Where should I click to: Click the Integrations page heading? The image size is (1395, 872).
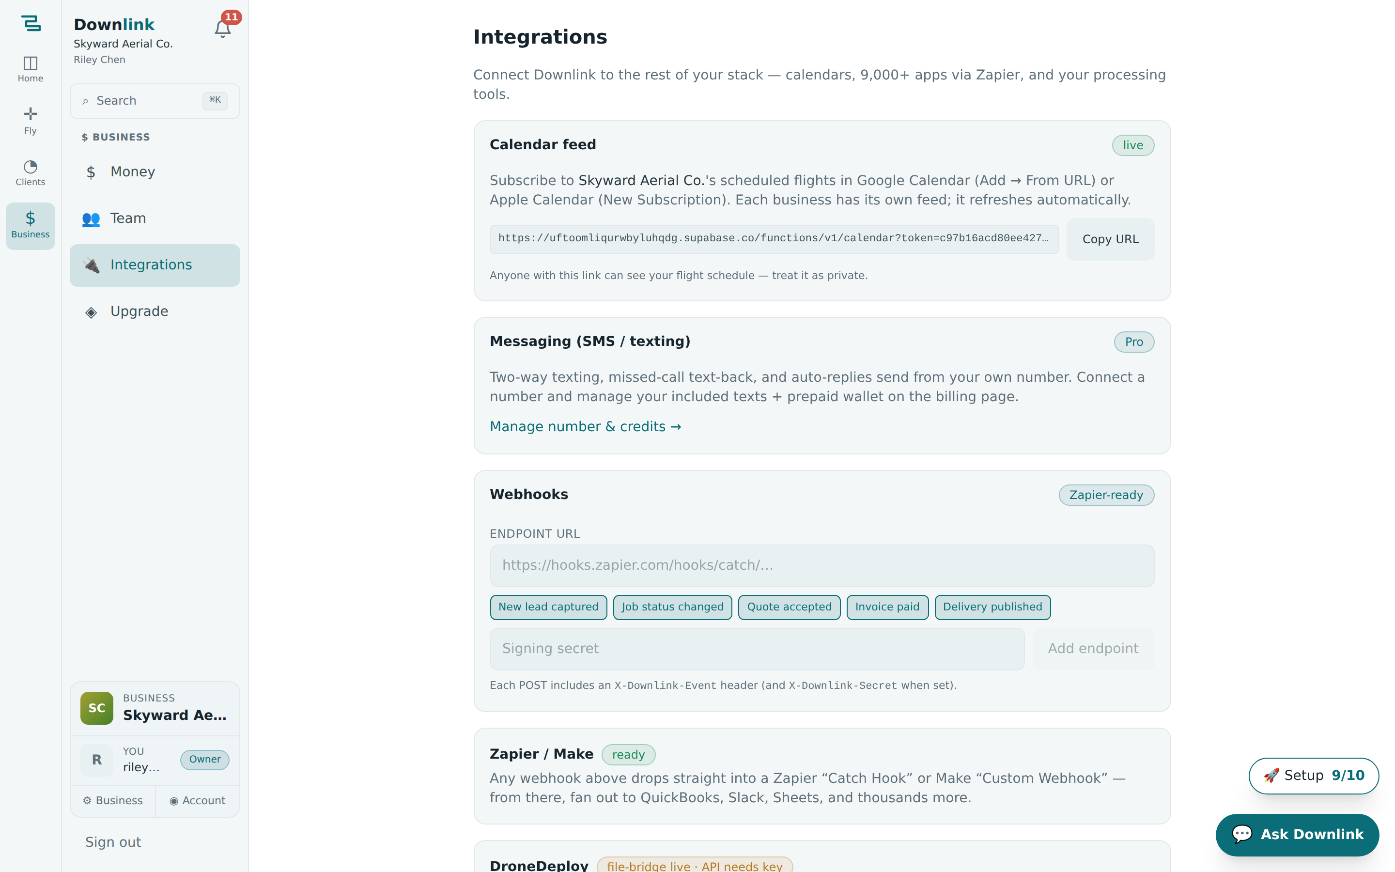pyautogui.click(x=540, y=37)
